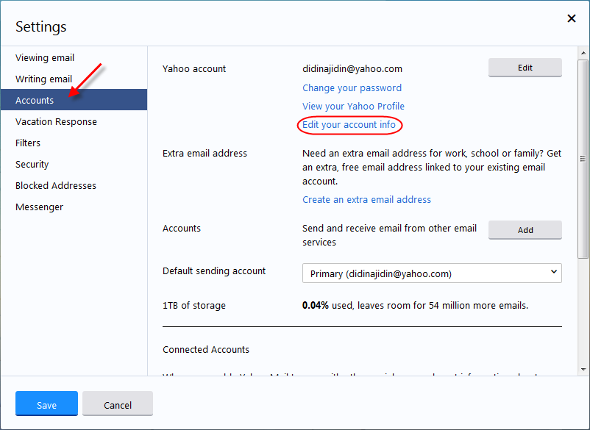The height and width of the screenshot is (430, 590).
Task: Click the '1TB of storage' label
Action: click(194, 306)
